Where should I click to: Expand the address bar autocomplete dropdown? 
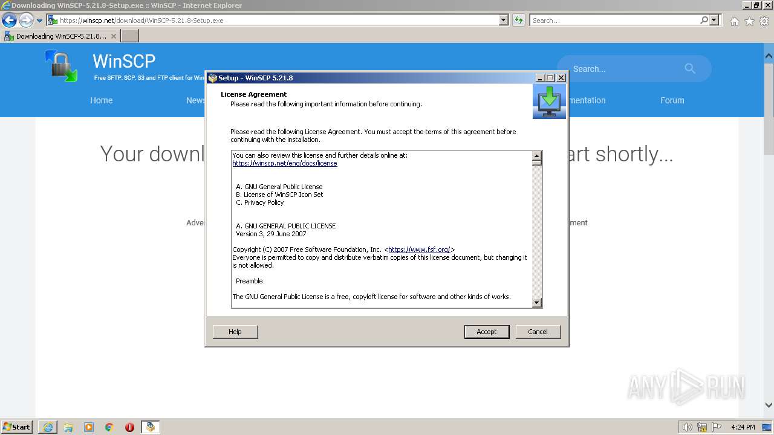point(504,21)
